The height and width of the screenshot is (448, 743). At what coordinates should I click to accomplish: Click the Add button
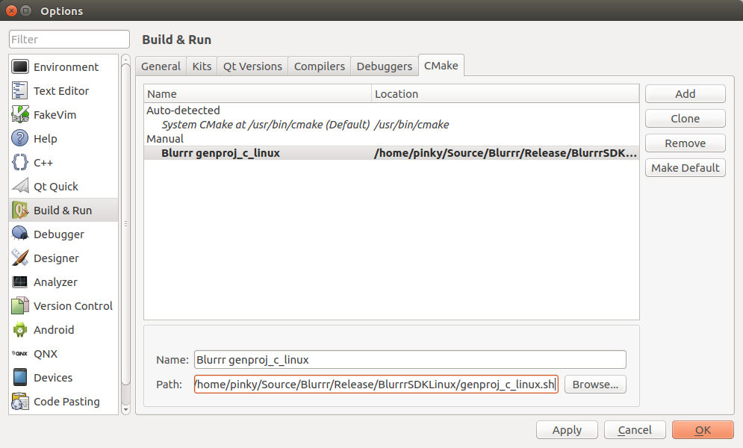click(x=685, y=94)
